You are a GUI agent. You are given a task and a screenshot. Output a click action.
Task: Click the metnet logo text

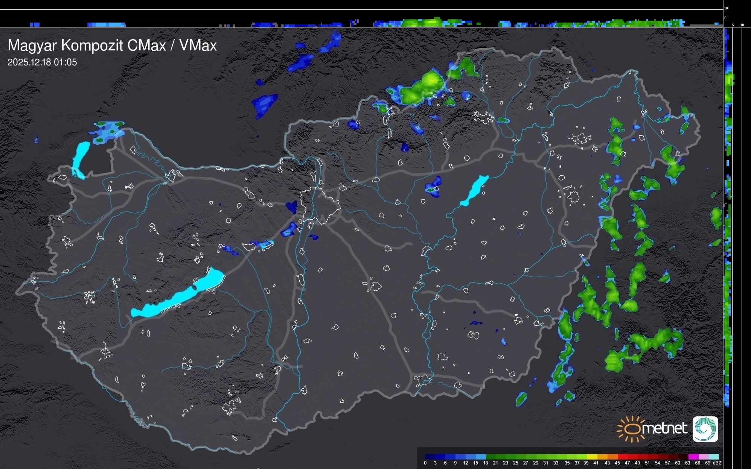(x=665, y=428)
